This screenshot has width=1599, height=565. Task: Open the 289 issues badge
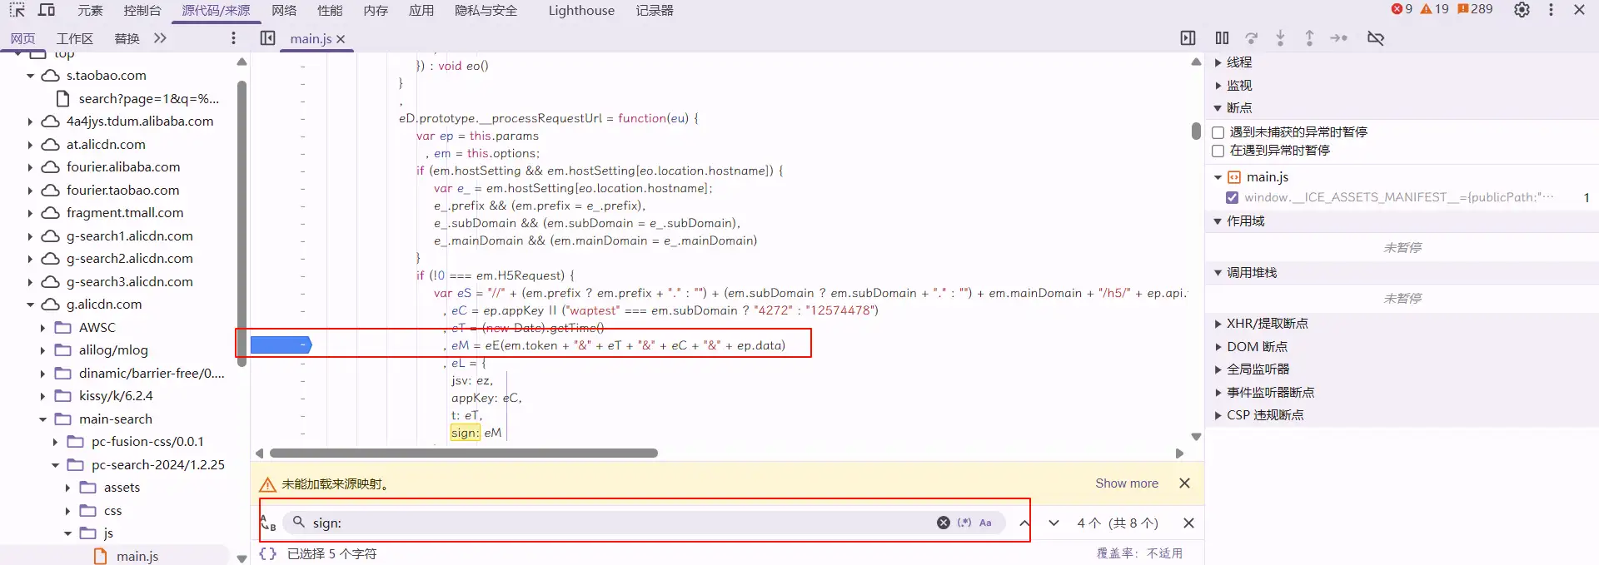(x=1475, y=9)
